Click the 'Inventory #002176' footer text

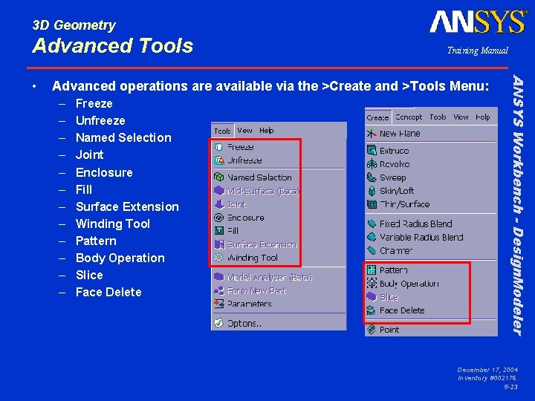coord(487,378)
